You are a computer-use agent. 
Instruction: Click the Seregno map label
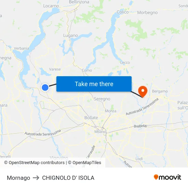tap(102, 99)
